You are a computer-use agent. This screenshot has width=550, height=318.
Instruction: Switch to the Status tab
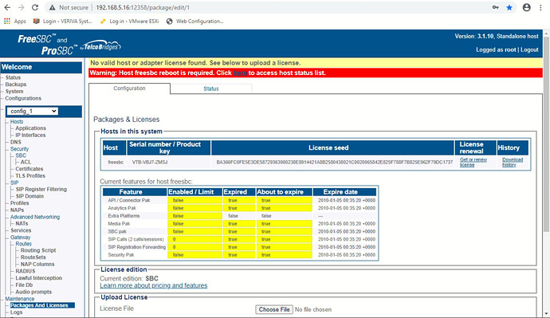[x=210, y=88]
